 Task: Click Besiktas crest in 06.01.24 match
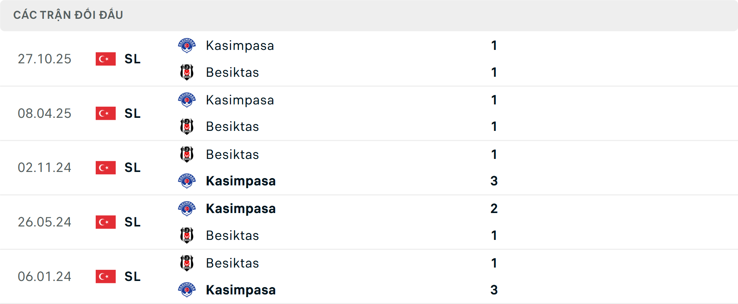(x=187, y=263)
